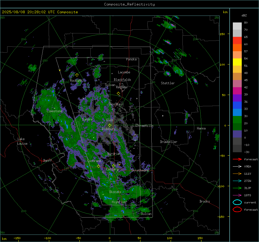This screenshot has width=259, height=242.
Task: Click the Brooks town label
Action: [x=205, y=201]
